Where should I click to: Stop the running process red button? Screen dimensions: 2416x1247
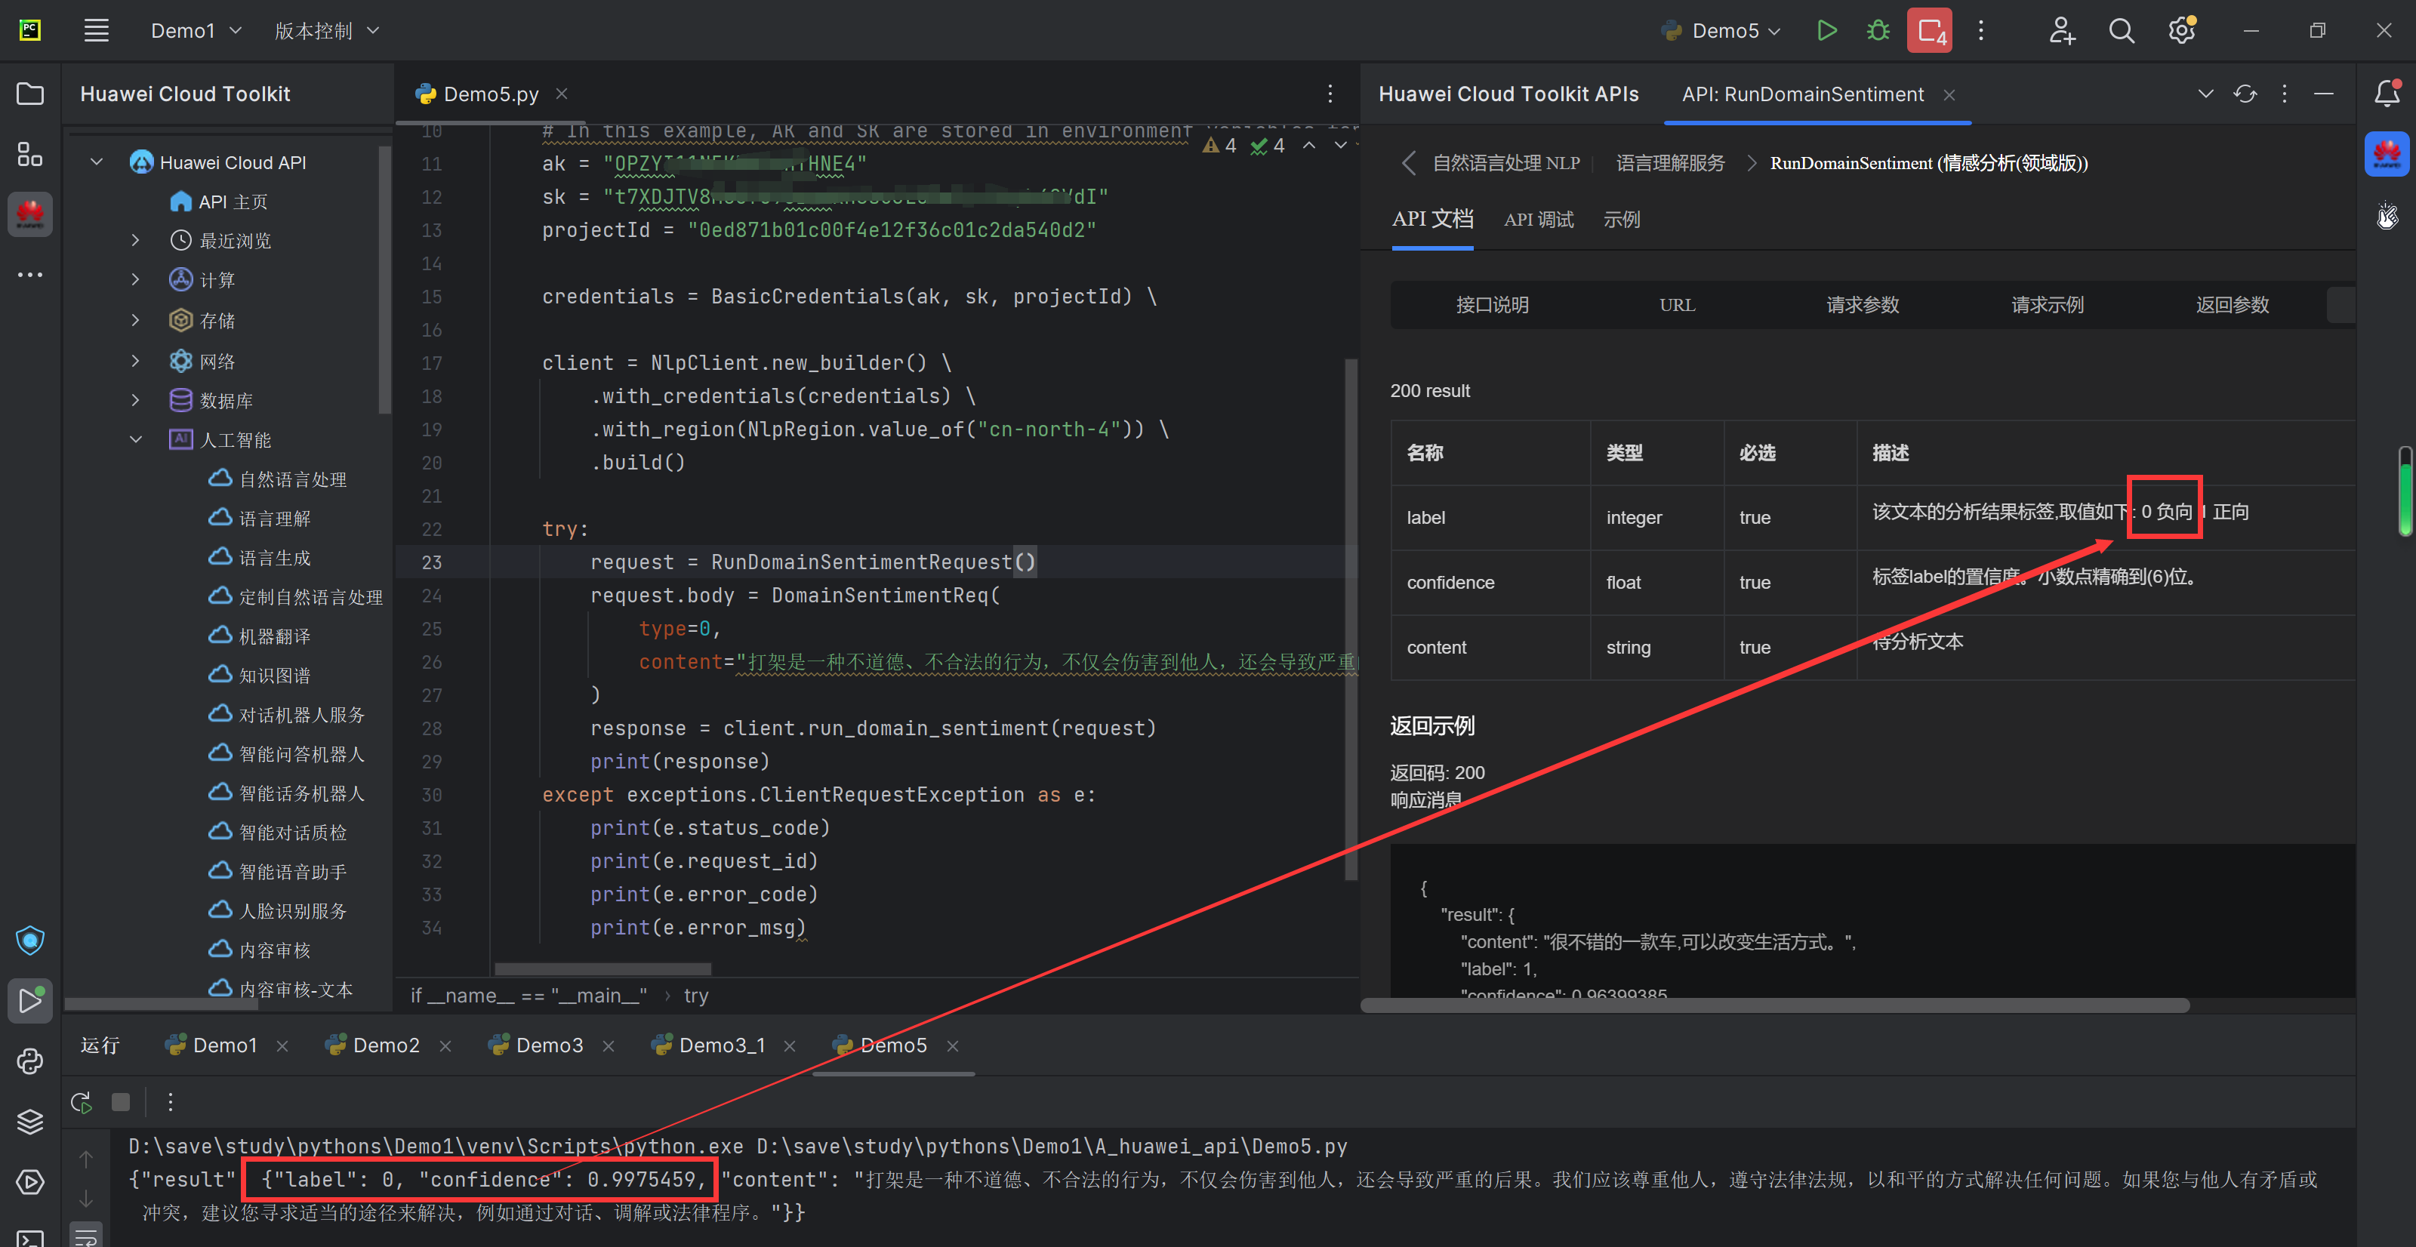pyautogui.click(x=1929, y=30)
